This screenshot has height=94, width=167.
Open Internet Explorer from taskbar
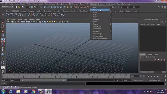click(11, 92)
